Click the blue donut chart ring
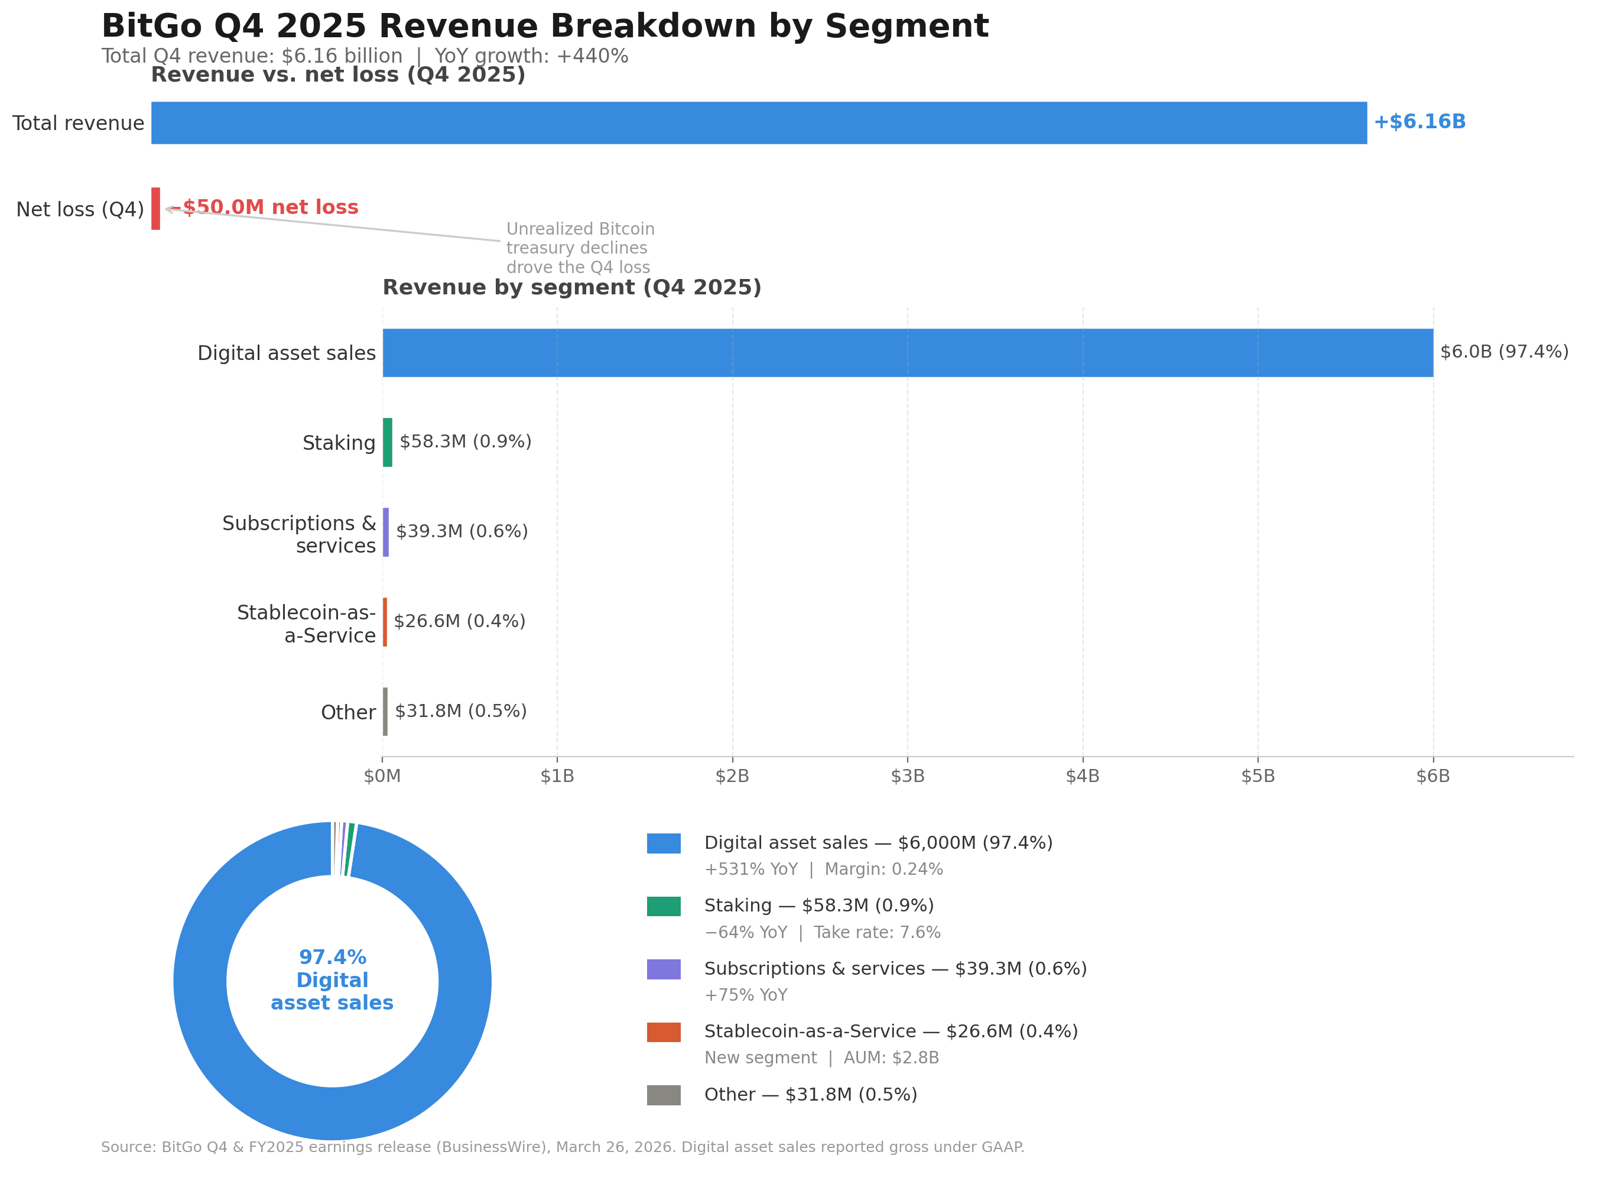The image size is (1618, 1194). [x=201, y=982]
